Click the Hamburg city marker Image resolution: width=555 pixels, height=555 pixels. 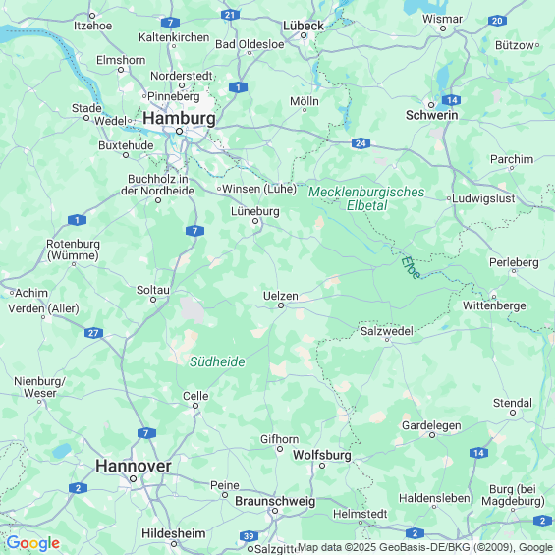180,132
